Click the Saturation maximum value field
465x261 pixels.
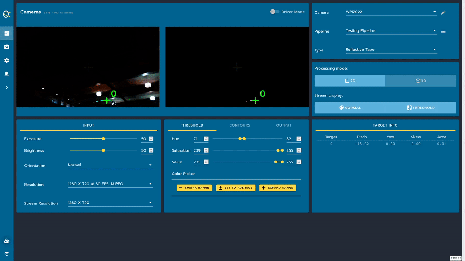(x=294, y=150)
